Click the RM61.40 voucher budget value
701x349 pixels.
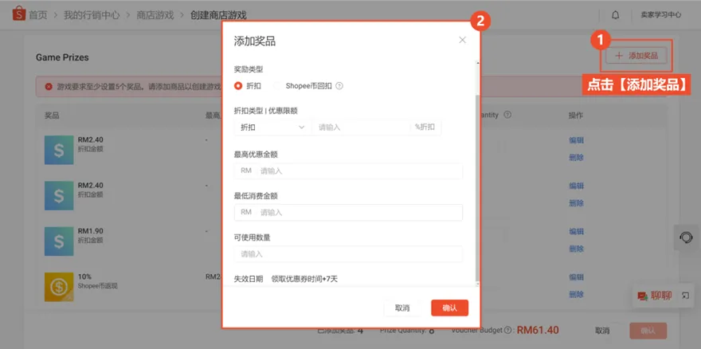[x=538, y=330]
